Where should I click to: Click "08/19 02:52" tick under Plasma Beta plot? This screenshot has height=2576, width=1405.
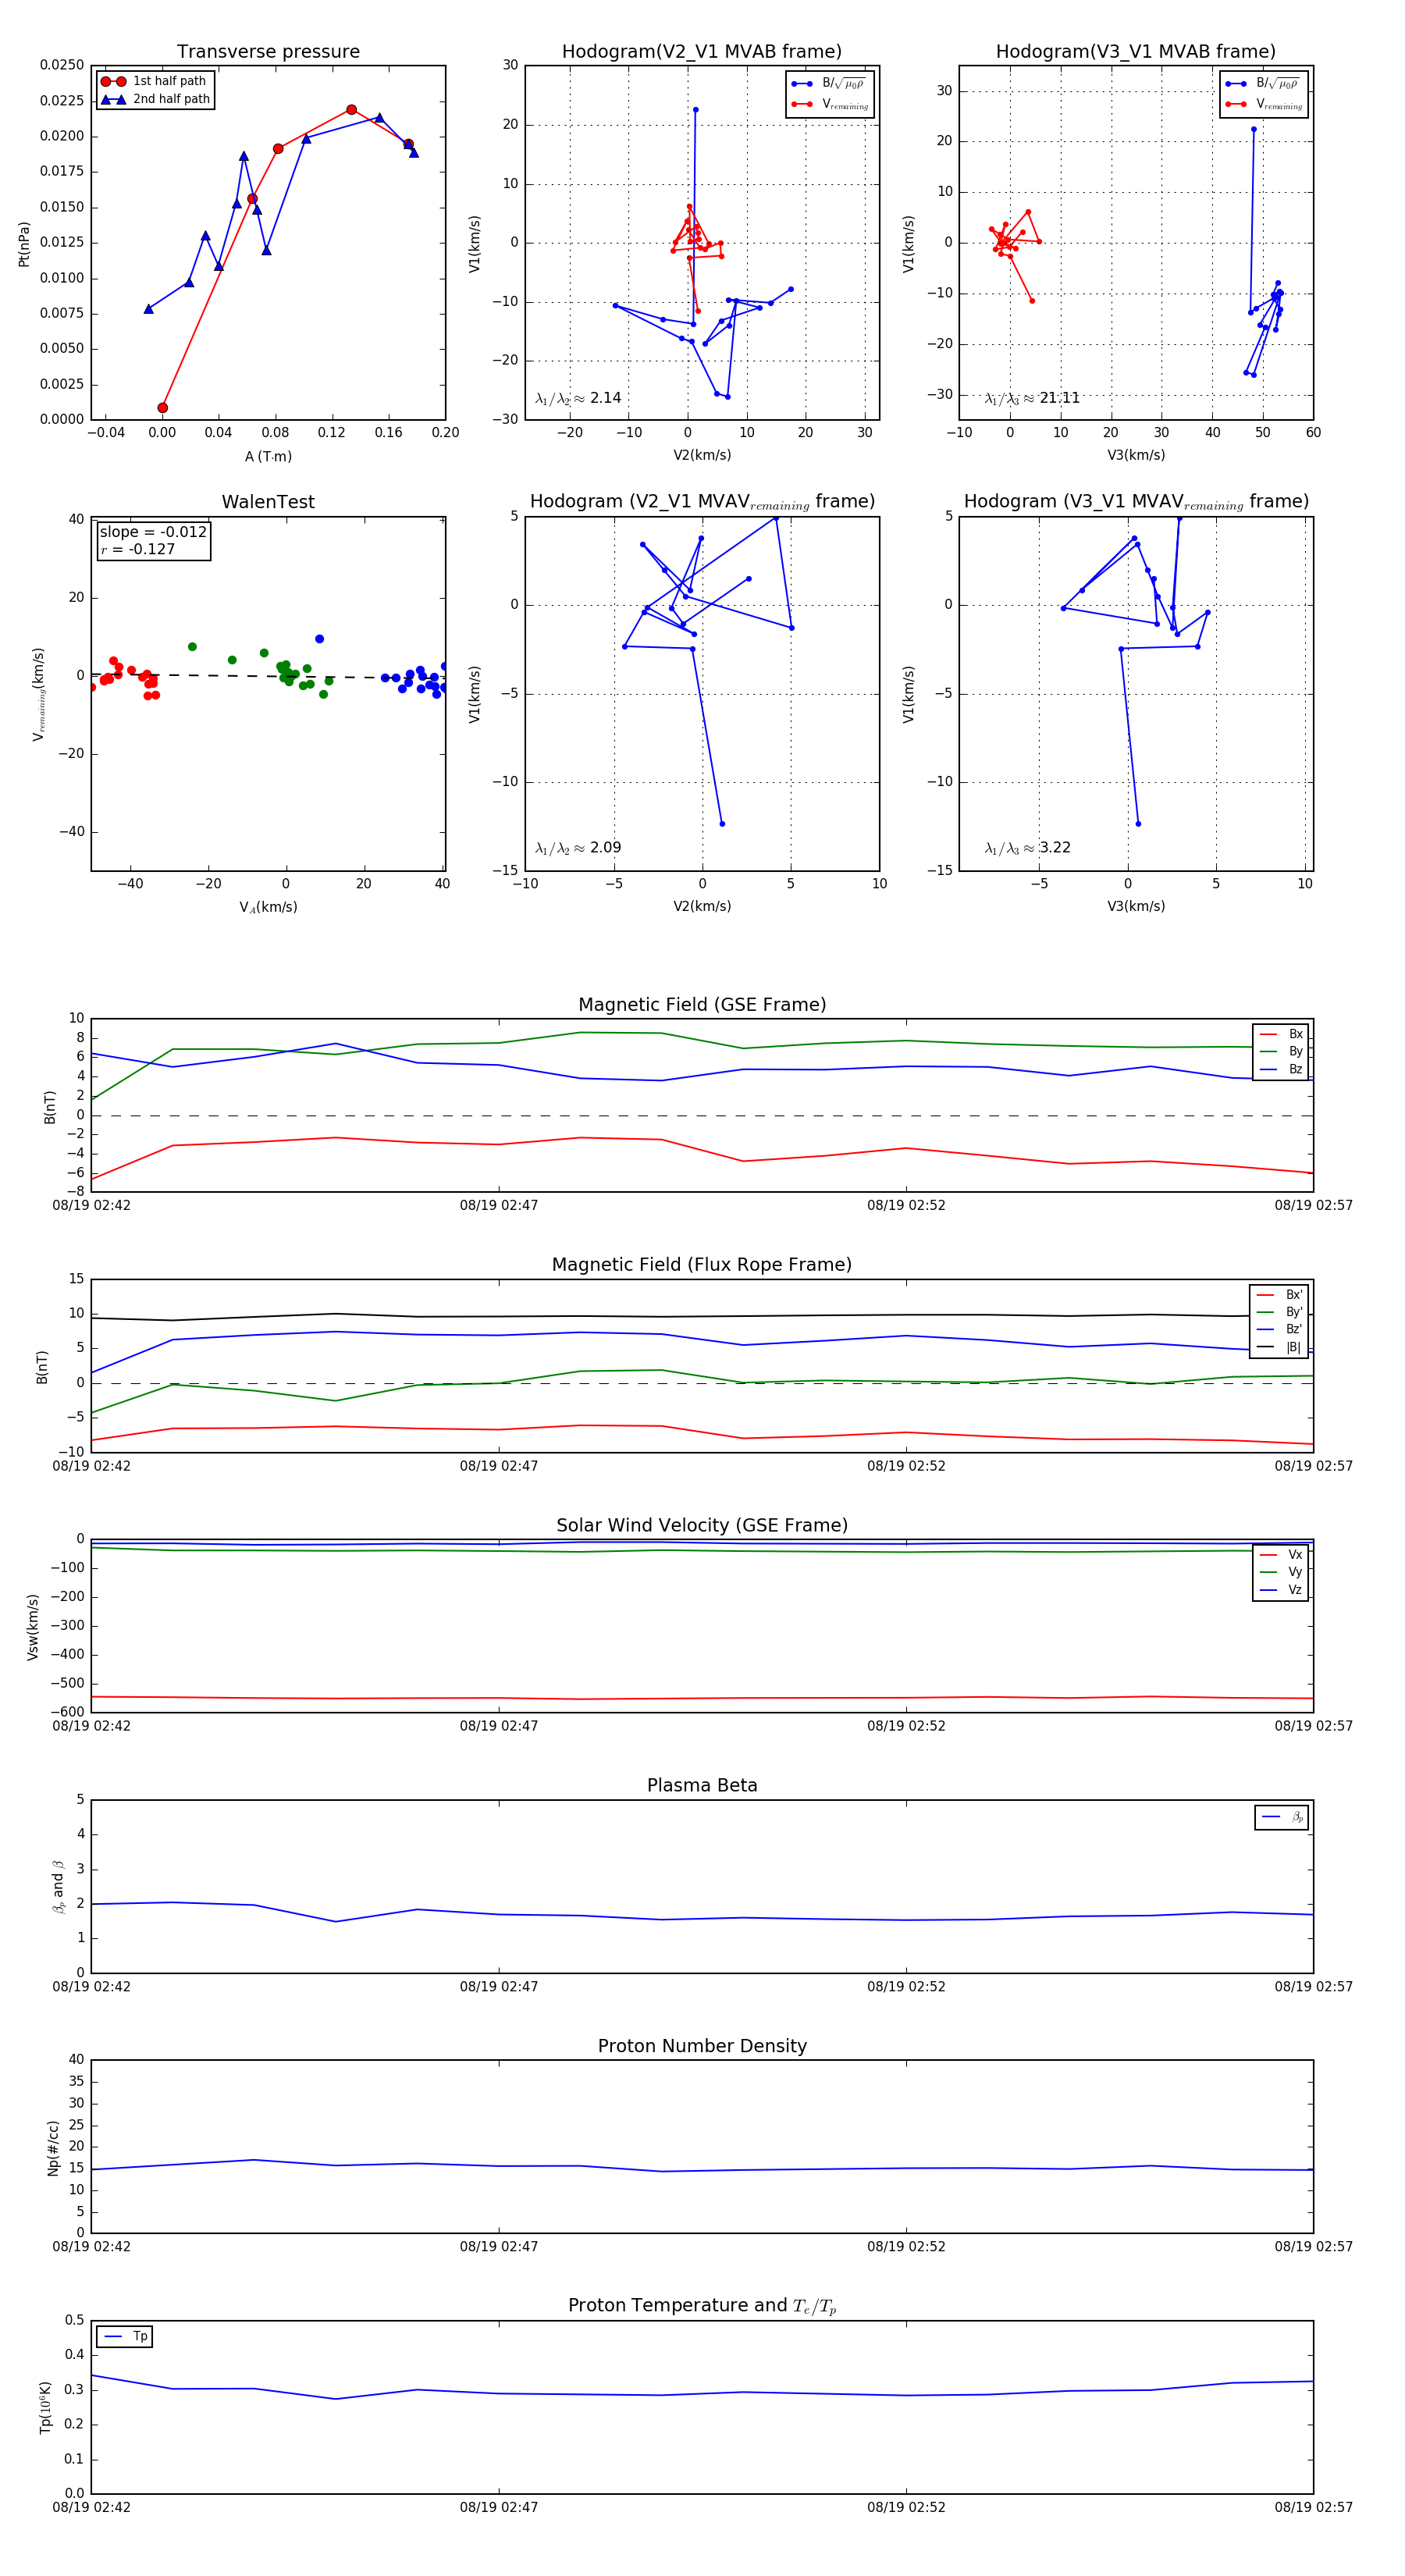tap(906, 1987)
